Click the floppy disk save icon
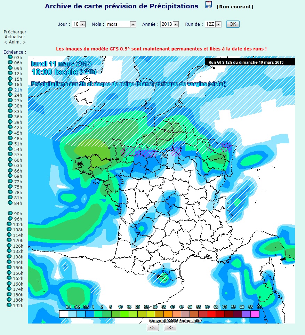 click(x=208, y=5)
